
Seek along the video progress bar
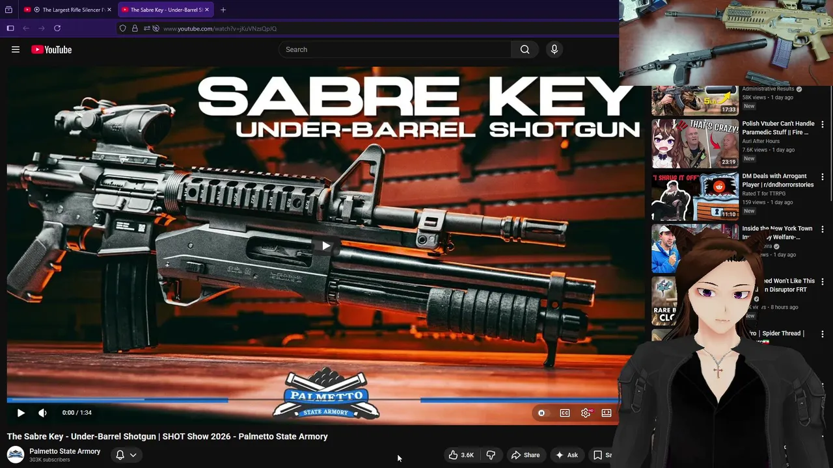tap(312, 400)
